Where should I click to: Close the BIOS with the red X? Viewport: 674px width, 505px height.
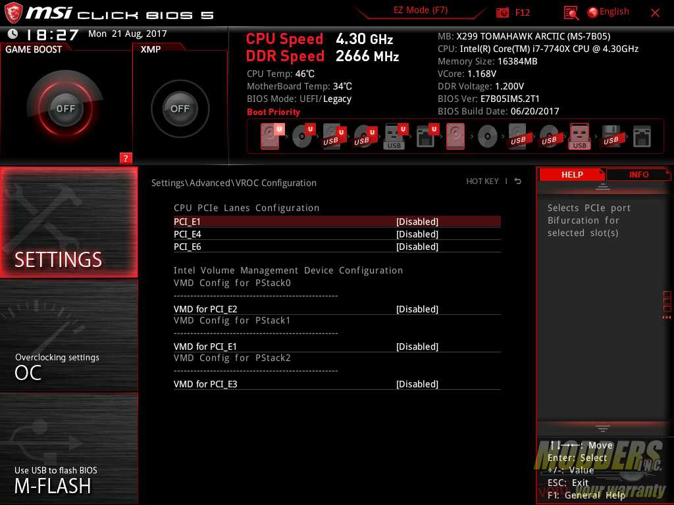[655, 12]
